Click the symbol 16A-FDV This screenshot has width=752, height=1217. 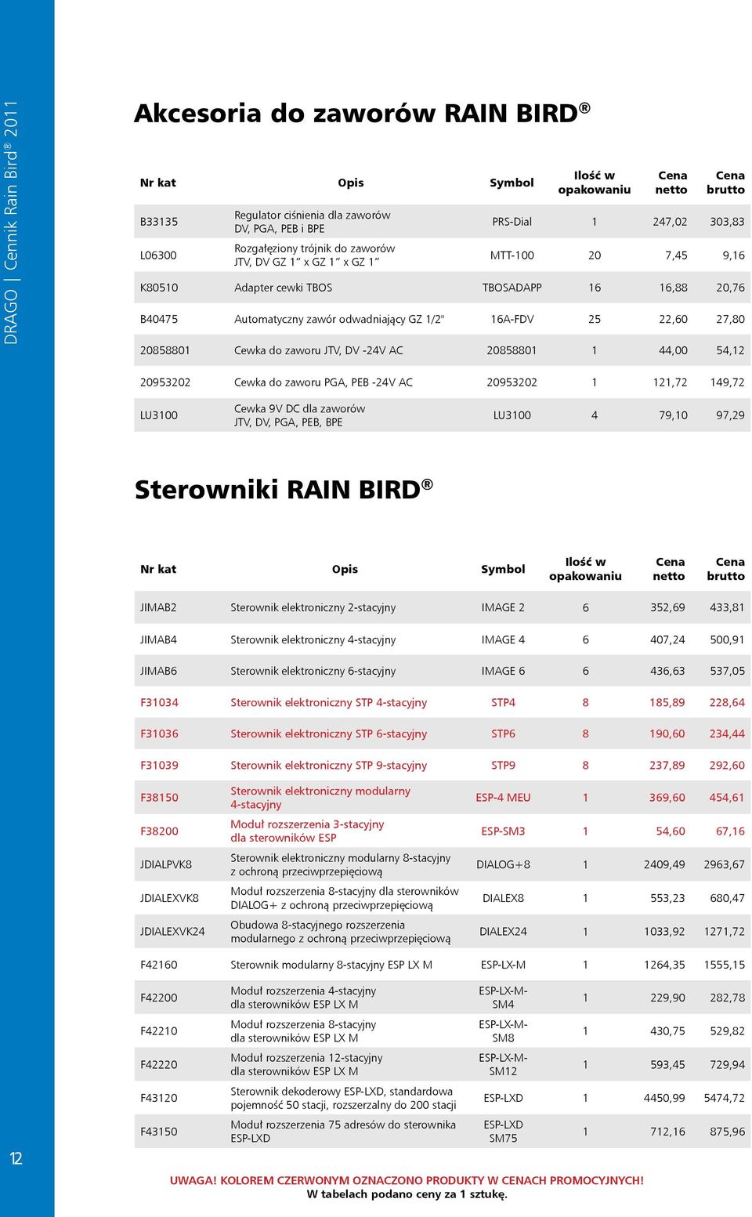pos(512,319)
